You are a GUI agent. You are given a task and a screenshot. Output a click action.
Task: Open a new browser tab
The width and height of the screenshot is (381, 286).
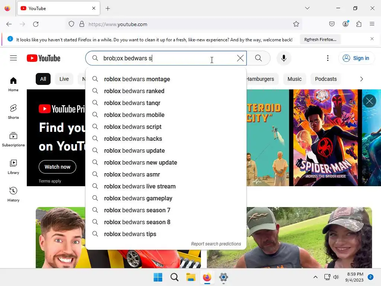tap(108, 9)
